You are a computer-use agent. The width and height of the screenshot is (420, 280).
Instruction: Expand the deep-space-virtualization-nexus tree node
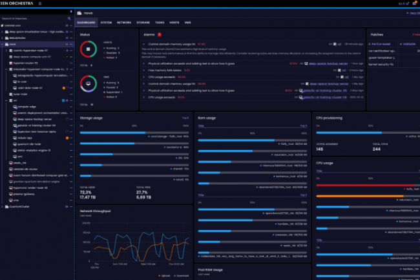3,31
